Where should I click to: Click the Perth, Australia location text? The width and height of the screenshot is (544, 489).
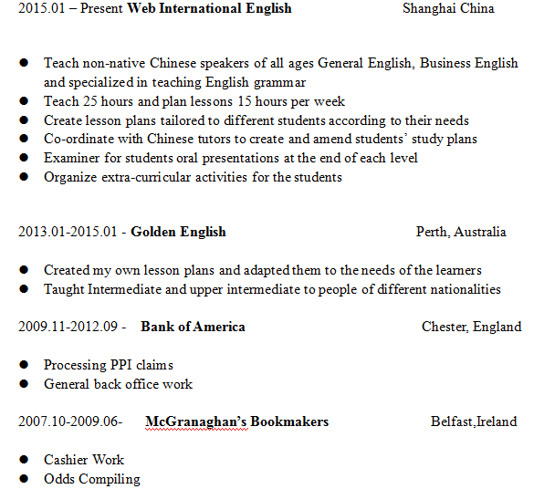(461, 232)
